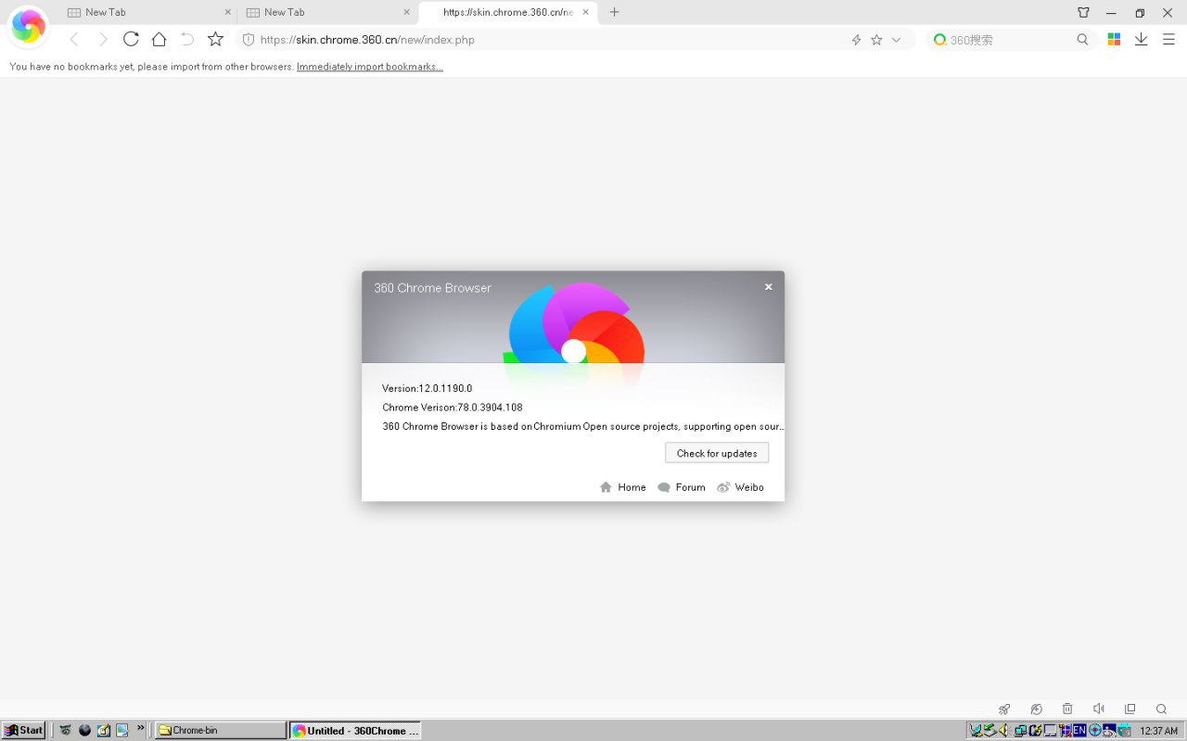The height and width of the screenshot is (741, 1187).
Task: Close the second New Tab
Action: pyautogui.click(x=406, y=12)
